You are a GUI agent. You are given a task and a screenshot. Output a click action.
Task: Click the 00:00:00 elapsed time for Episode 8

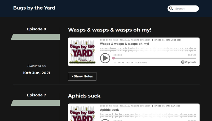[x=118, y=55]
